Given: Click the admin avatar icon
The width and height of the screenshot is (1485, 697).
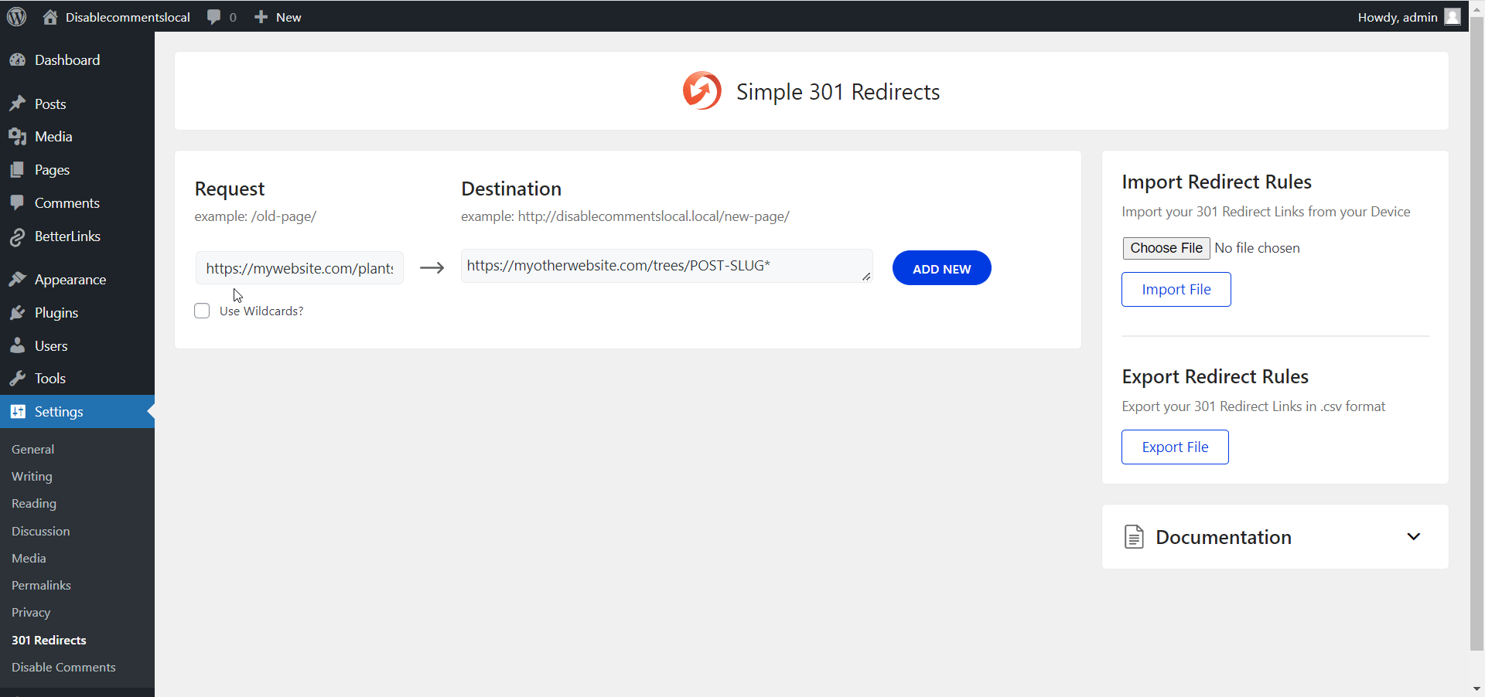Looking at the screenshot, I should 1453,16.
